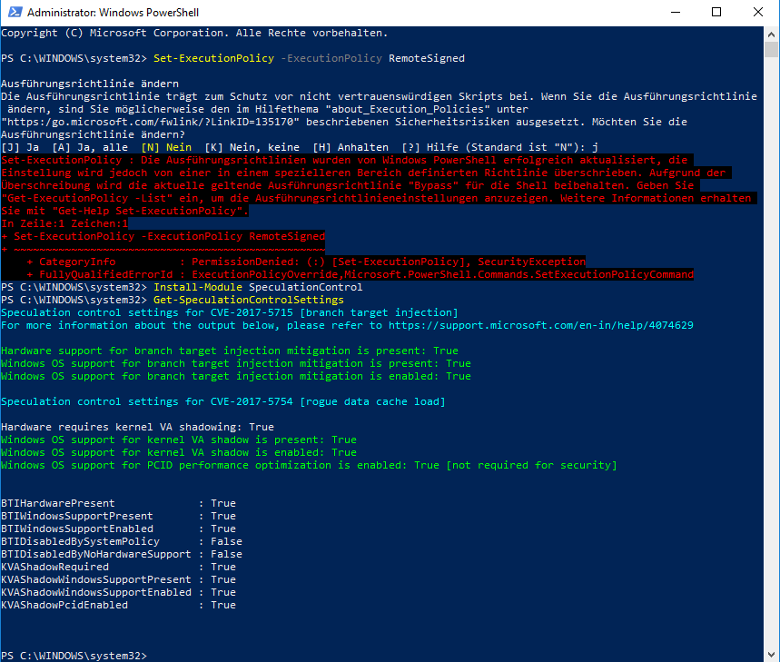Screen dimensions: 780x662
Task: Click the BTIDisabledByNoHardwareSupport row
Action: (122, 554)
